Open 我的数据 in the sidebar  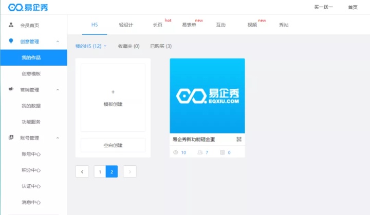[x=31, y=106]
